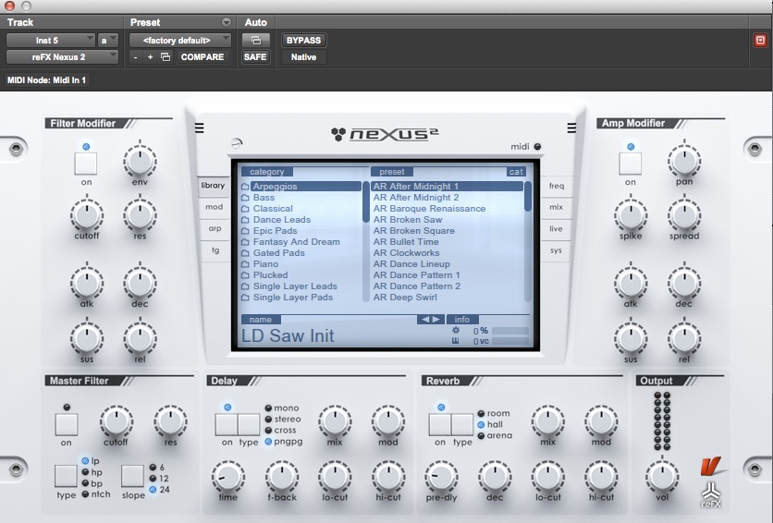The image size is (773, 523).
Task: Click the reFX logo in Output section
Action: [x=711, y=495]
